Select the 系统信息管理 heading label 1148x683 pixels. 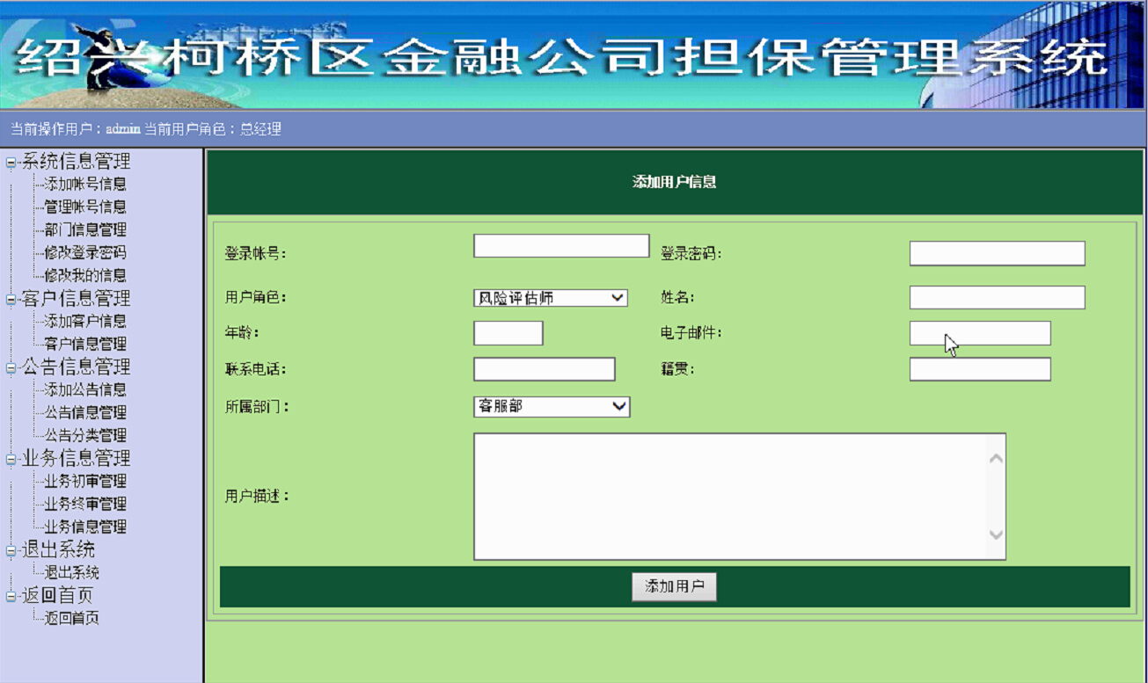[x=76, y=162]
